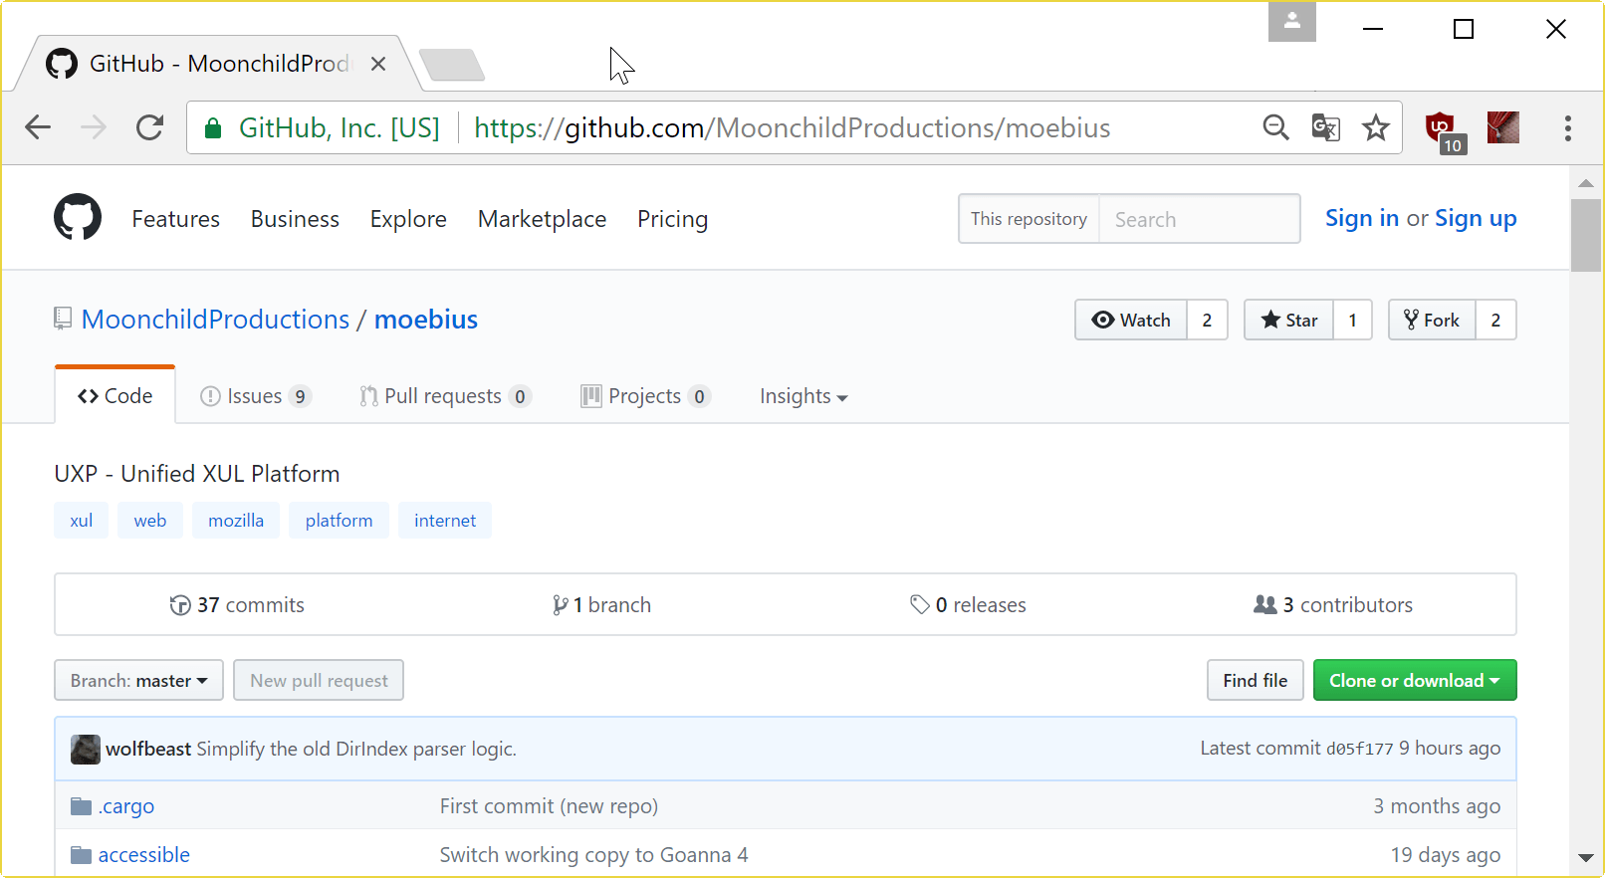The image size is (1605, 878).
Task: Click the page vertical scrollbar thumb
Action: click(x=1586, y=236)
